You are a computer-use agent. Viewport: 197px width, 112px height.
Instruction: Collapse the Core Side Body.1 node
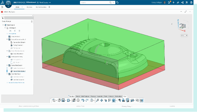click(7, 74)
